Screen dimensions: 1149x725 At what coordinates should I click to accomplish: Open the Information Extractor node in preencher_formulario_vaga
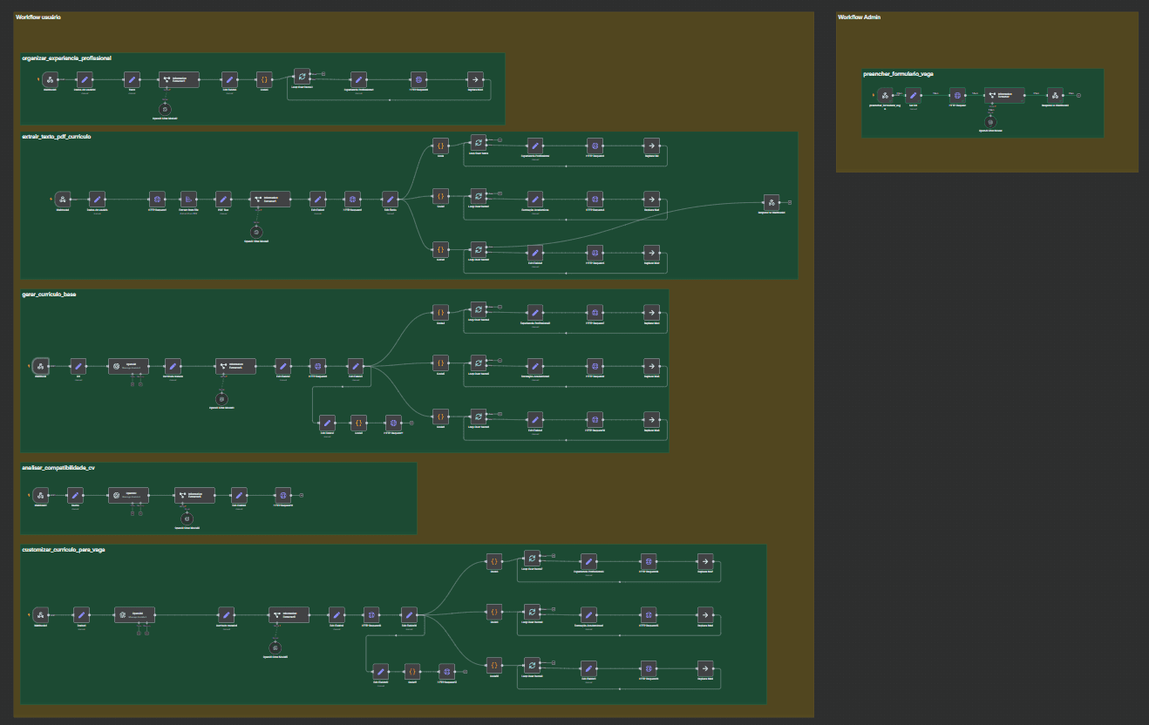[x=1004, y=95]
